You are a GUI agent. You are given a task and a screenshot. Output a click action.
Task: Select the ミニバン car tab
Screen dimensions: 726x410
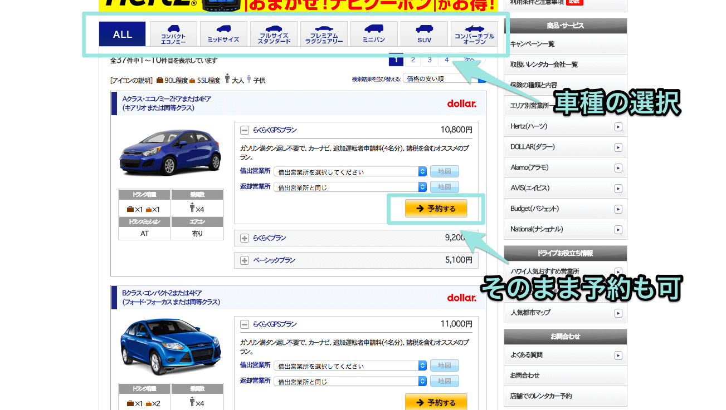click(x=374, y=34)
